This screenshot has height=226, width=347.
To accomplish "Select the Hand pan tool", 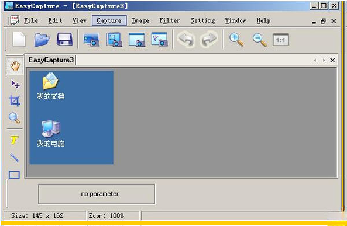I will [x=15, y=66].
